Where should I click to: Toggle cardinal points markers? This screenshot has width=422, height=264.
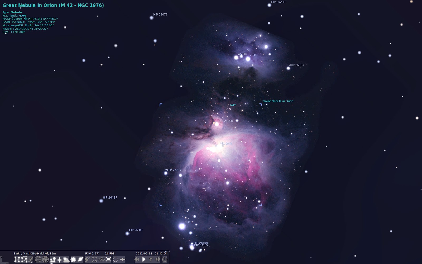[59, 260]
